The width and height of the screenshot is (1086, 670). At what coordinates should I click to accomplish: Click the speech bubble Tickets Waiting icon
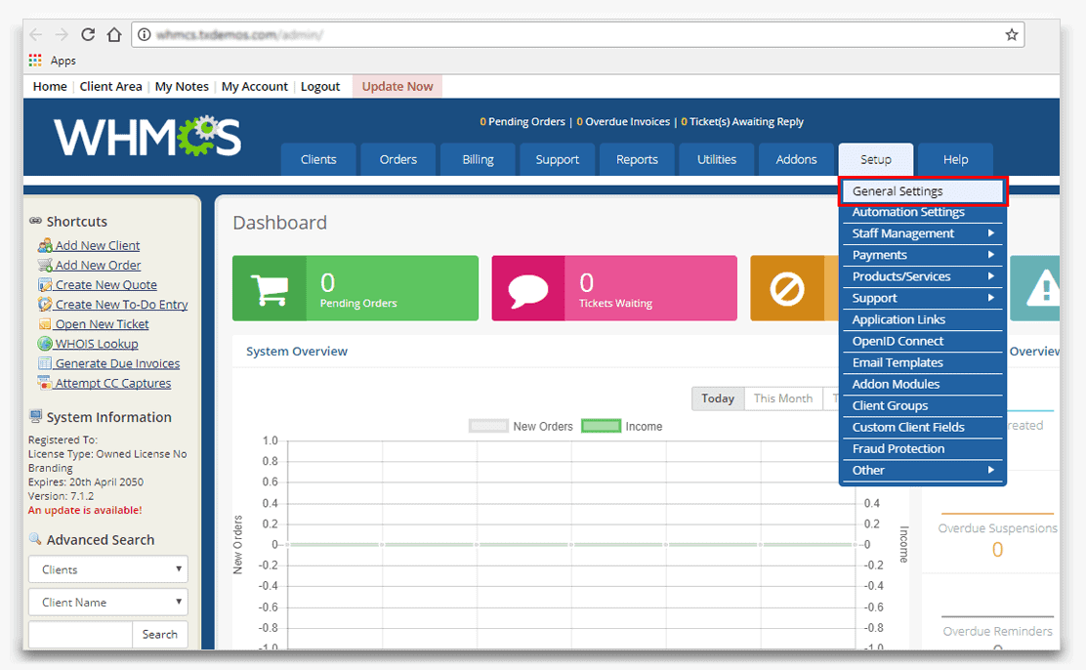click(527, 288)
